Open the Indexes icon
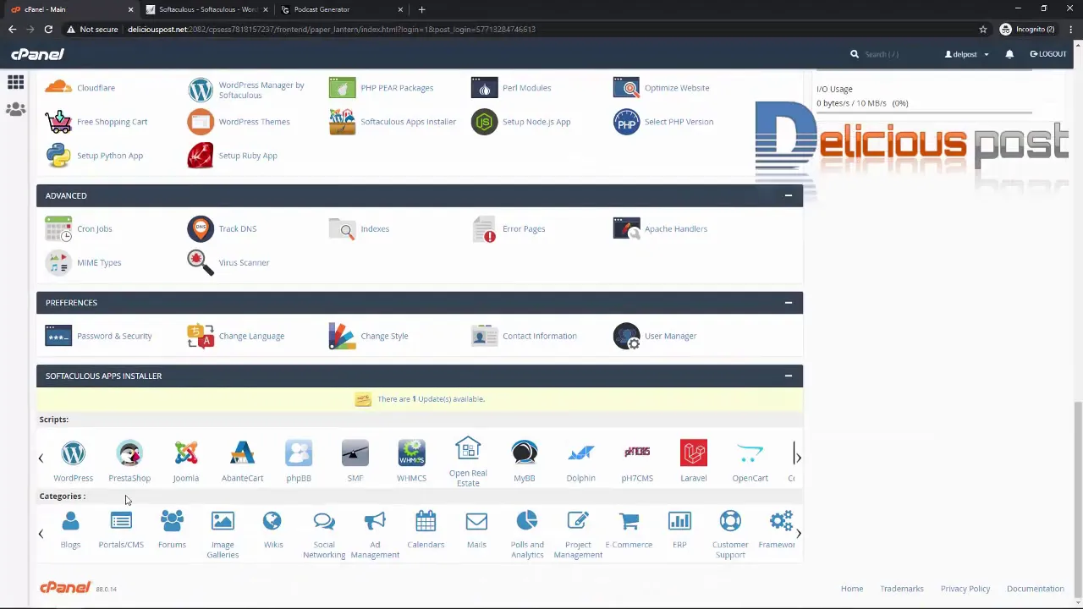 pos(343,228)
